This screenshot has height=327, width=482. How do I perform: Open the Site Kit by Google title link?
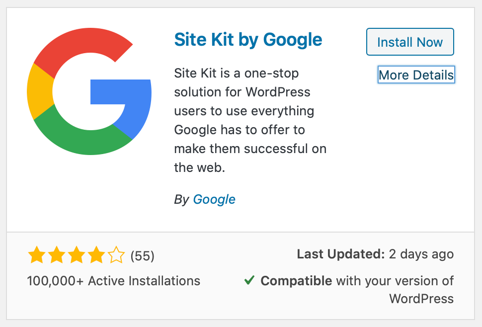tap(248, 40)
